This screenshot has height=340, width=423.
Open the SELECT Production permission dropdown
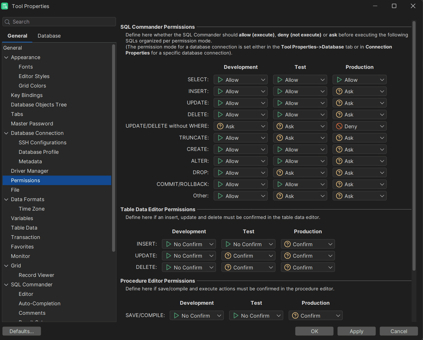point(382,79)
